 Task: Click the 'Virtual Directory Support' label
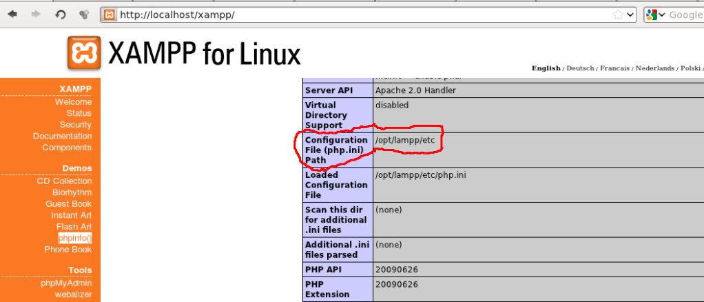(x=326, y=115)
